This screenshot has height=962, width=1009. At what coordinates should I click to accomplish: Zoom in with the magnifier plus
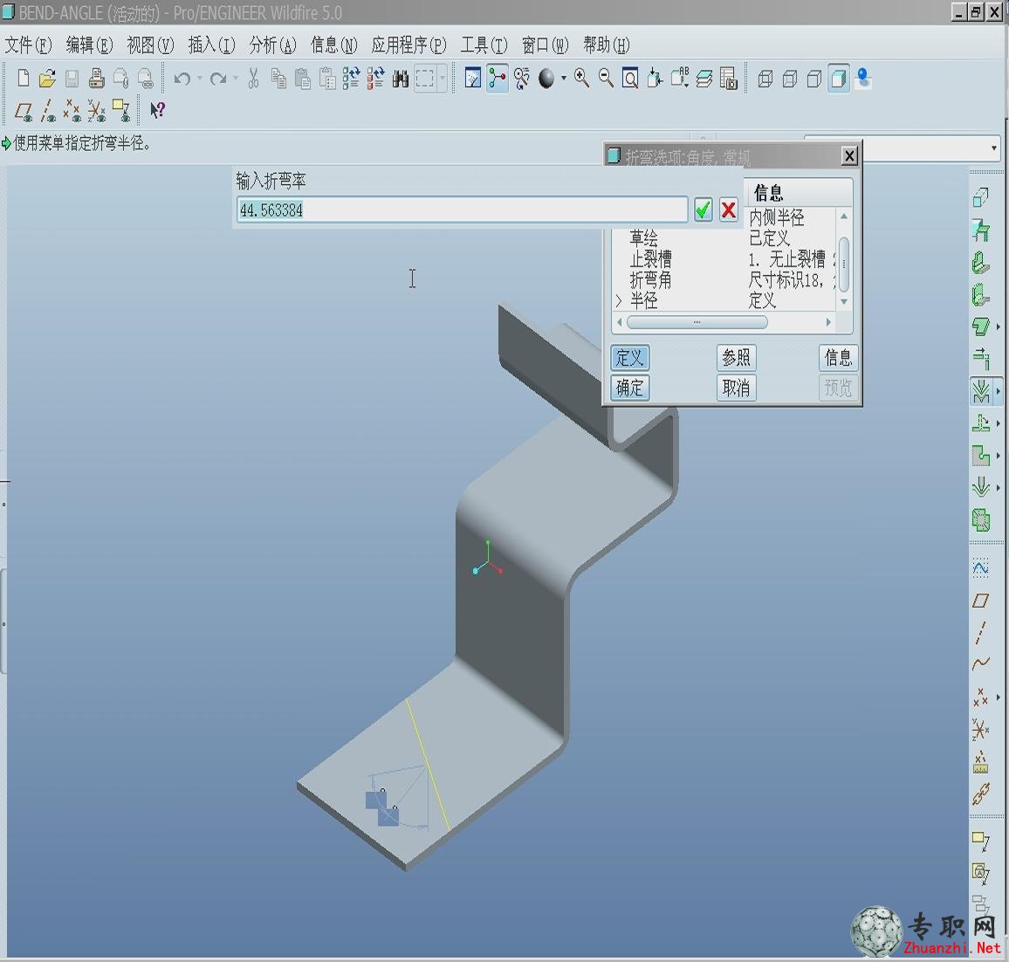(x=581, y=79)
